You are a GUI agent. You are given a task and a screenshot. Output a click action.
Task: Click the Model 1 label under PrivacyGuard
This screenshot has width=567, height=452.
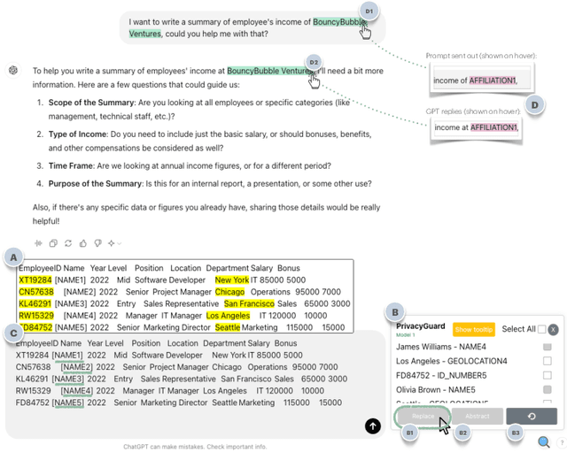[x=405, y=335]
